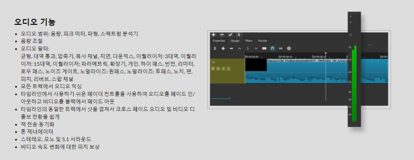
Task: Open the timeline hamburger menu
Action: coord(215,49)
